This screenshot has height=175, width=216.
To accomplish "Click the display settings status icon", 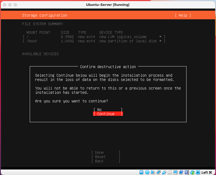I will click(175, 172).
